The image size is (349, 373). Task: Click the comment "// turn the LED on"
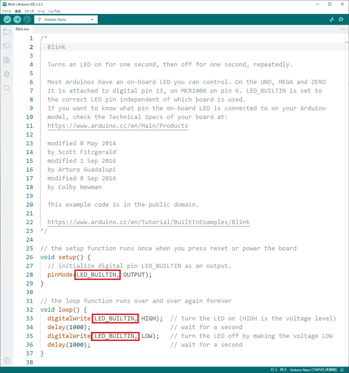click(253, 319)
